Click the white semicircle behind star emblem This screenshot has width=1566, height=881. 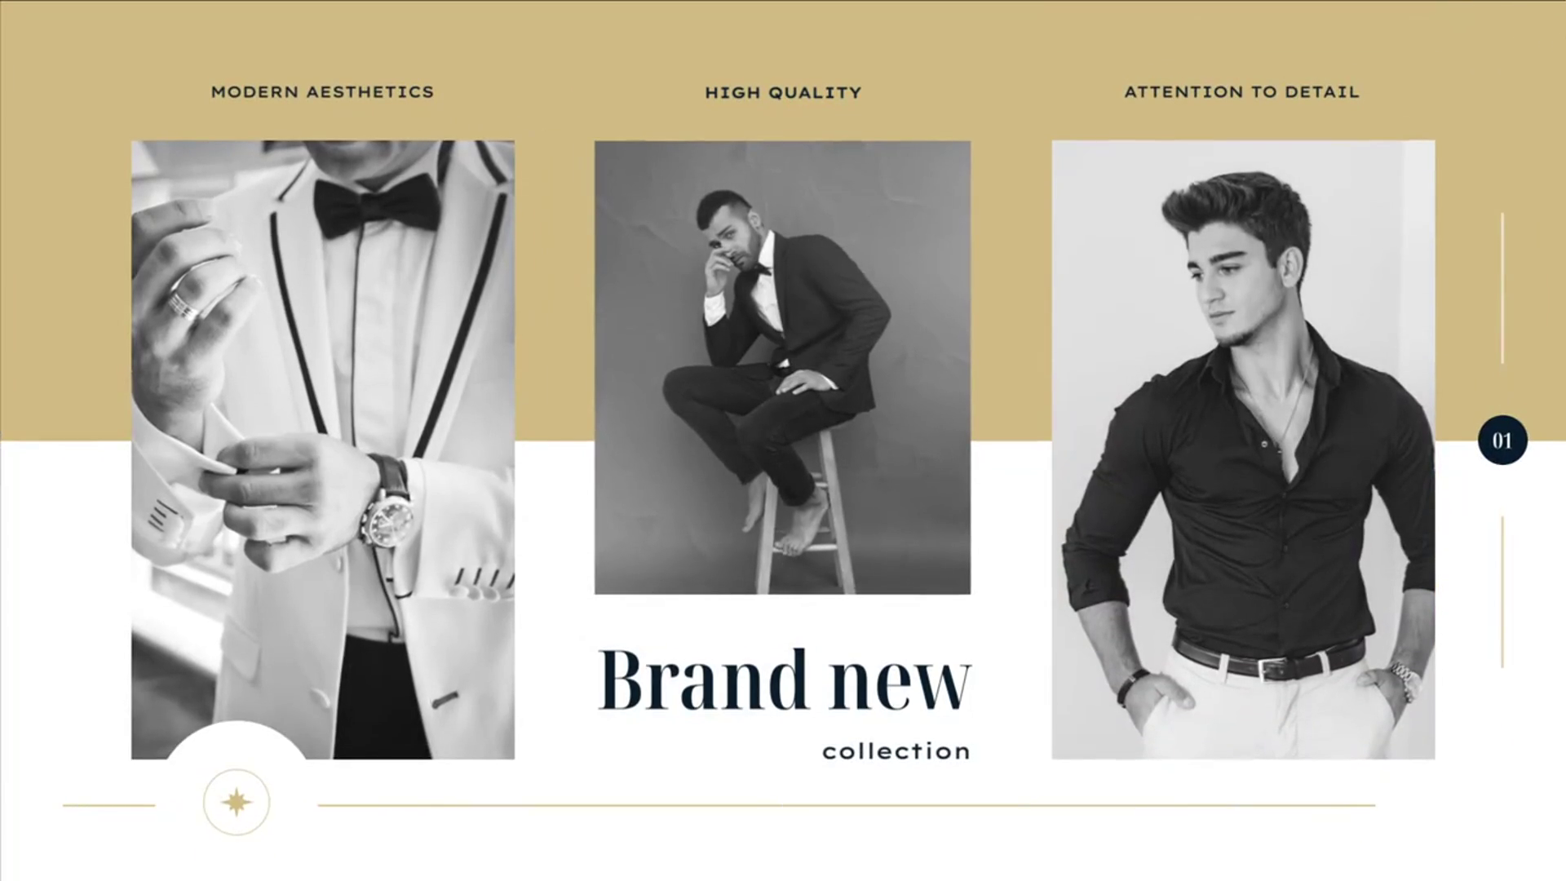[x=237, y=740]
